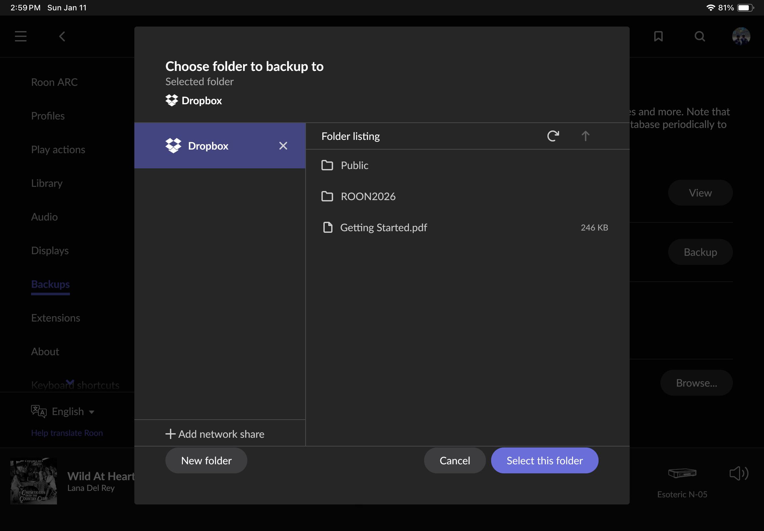Open bookmarks icon in top bar
Image resolution: width=764 pixels, height=531 pixels.
tap(658, 36)
